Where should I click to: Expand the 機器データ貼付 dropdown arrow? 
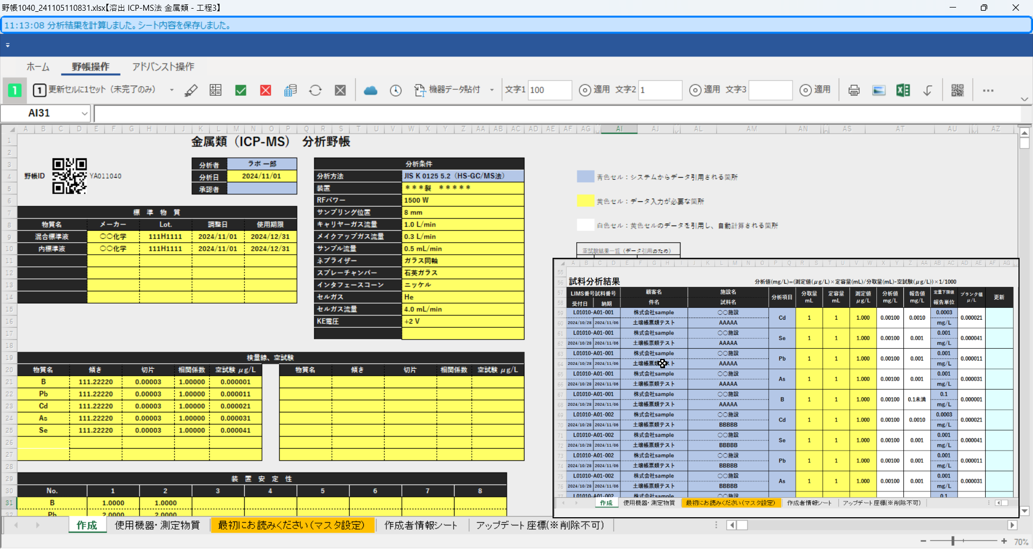pyautogui.click(x=492, y=90)
